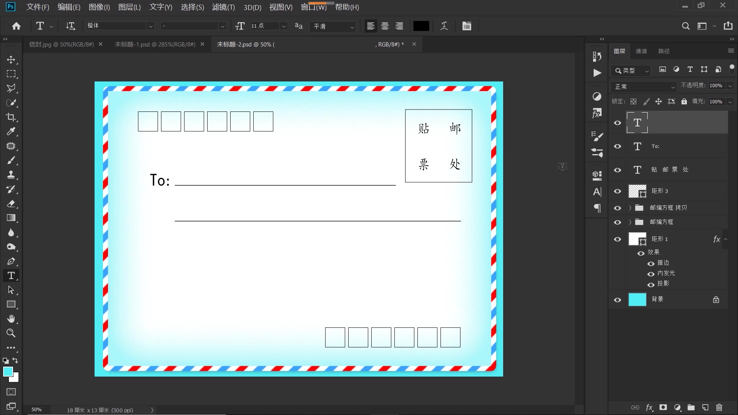738x415 pixels.
Task: Select the Rectangle shape tool
Action: [x=11, y=304]
